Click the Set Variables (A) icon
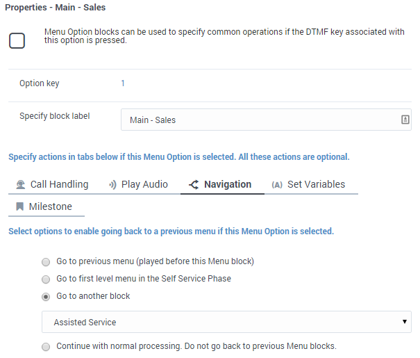The height and width of the screenshot is (358, 420). (277, 185)
